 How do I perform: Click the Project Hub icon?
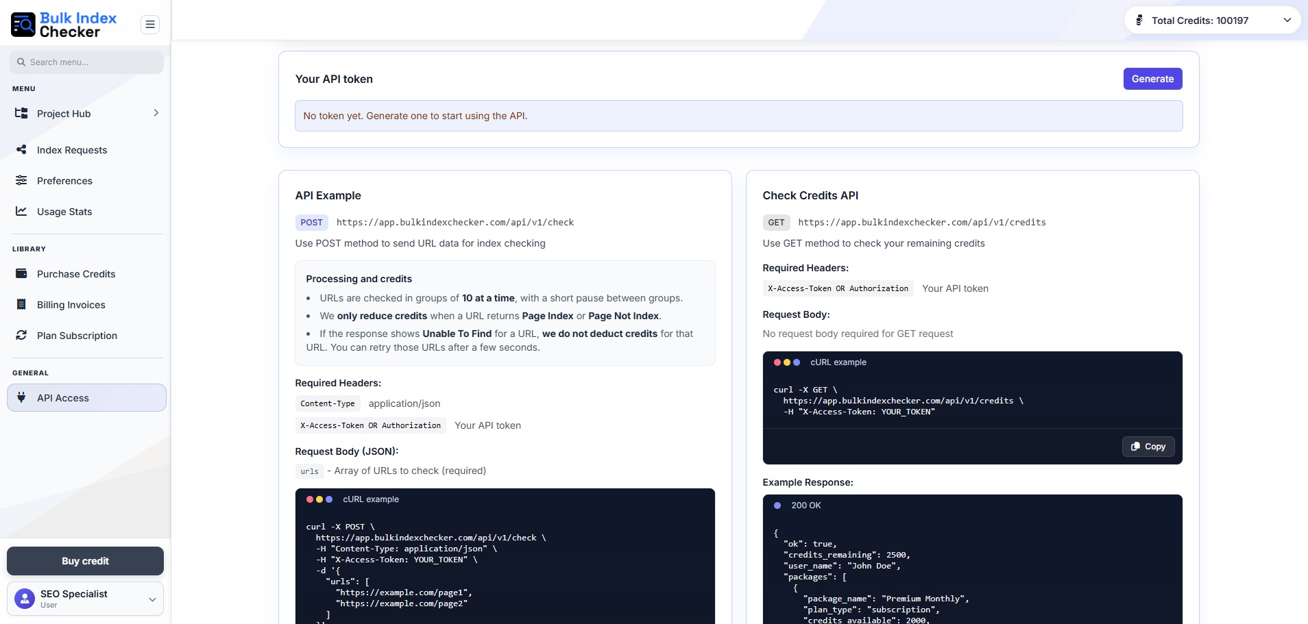[21, 113]
